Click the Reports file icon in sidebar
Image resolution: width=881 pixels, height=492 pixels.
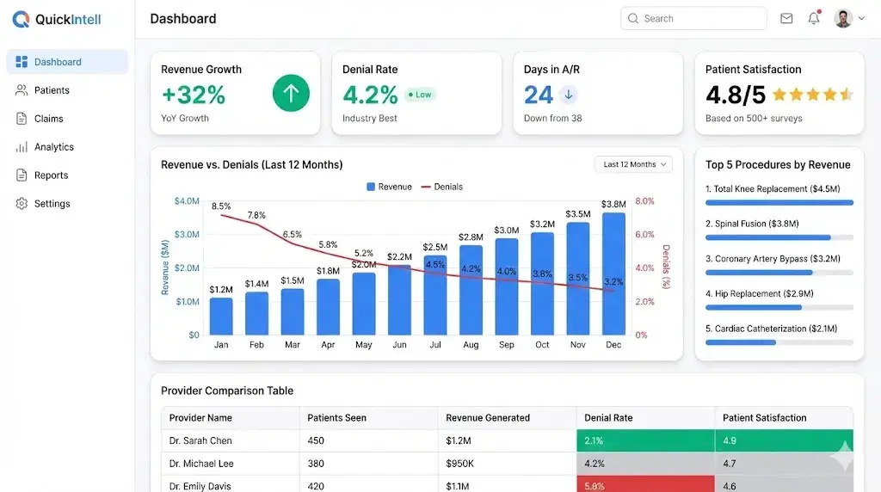22,175
